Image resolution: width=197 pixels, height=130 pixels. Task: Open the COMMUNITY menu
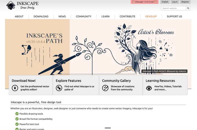tap(83, 16)
